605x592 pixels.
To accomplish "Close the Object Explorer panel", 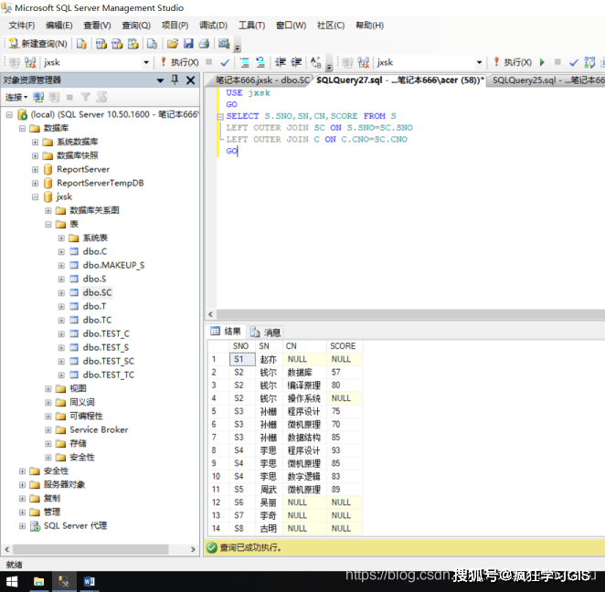I will click(x=191, y=80).
